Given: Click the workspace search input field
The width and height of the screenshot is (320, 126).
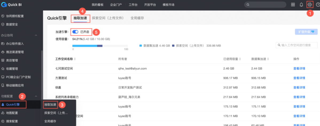Looking at the screenshot, I should point(298,45).
